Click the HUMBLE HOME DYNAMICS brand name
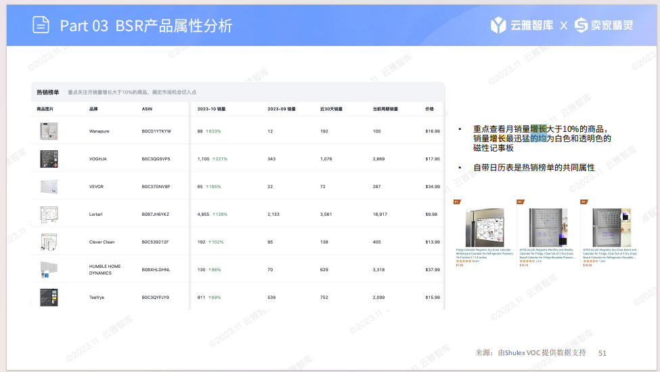The width and height of the screenshot is (660, 372). click(105, 270)
